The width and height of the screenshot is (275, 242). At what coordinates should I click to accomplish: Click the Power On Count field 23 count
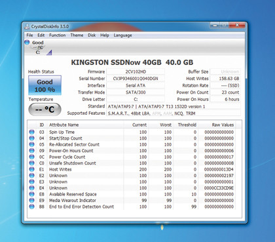point(225,92)
